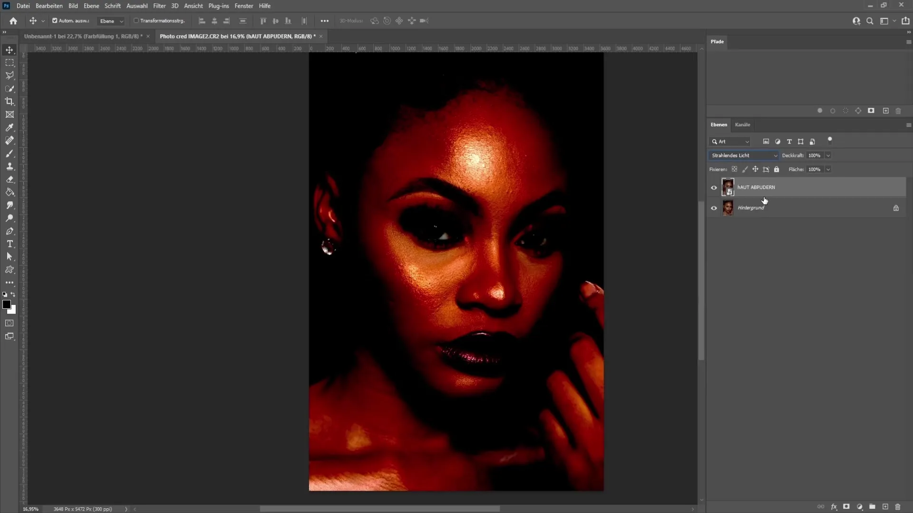
Task: Add a layer style fx
Action: 834,507
